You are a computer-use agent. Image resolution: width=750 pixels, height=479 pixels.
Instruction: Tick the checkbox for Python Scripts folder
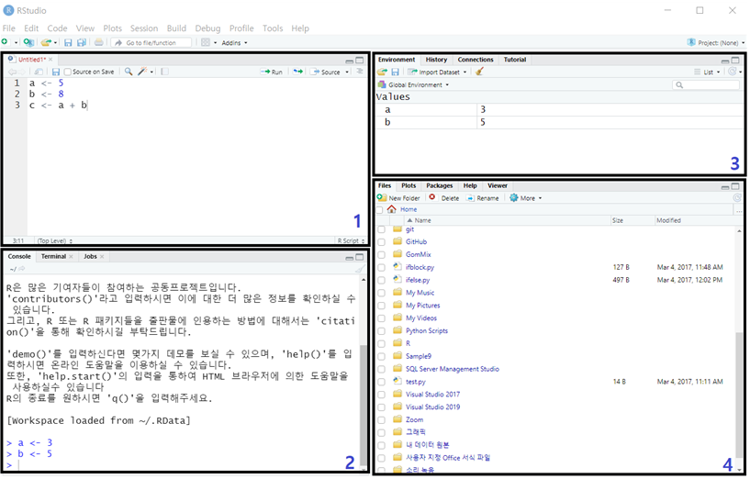(x=381, y=331)
